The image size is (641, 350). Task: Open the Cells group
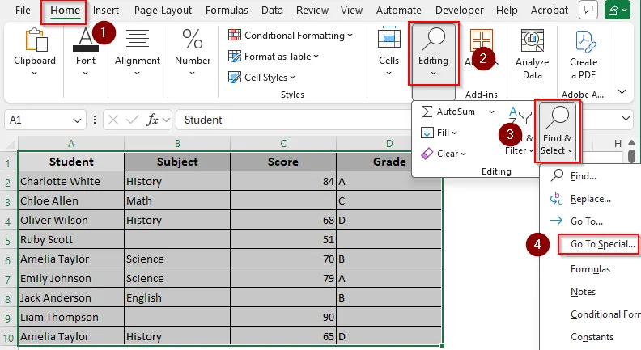(388, 52)
